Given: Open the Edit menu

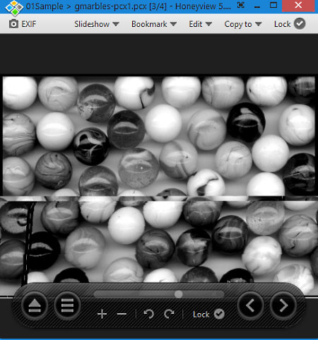Looking at the screenshot, I should [200, 24].
